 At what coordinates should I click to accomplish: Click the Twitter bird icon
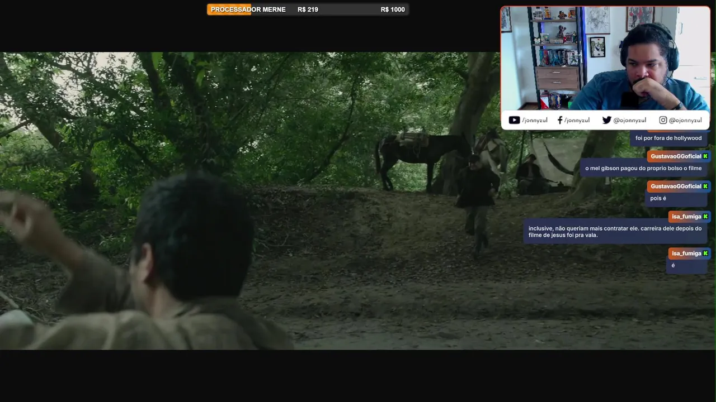coord(607,120)
